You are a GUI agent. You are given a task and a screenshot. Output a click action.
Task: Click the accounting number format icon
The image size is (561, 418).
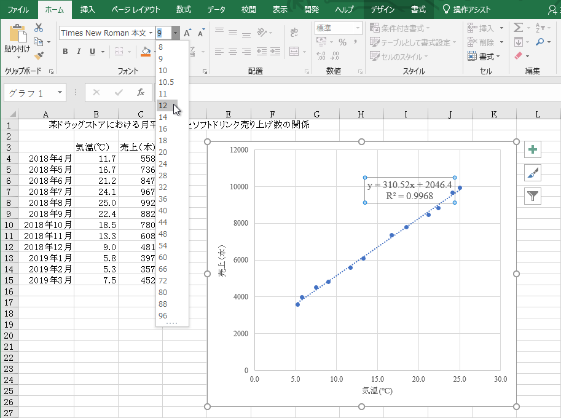pos(321,42)
